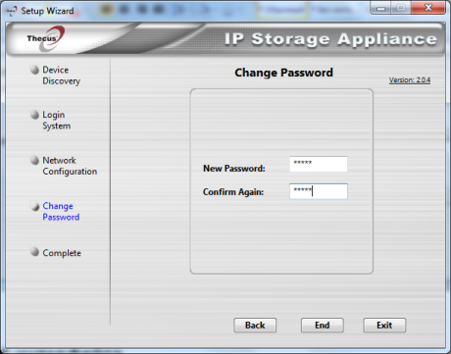Click the Back button

[x=255, y=326]
